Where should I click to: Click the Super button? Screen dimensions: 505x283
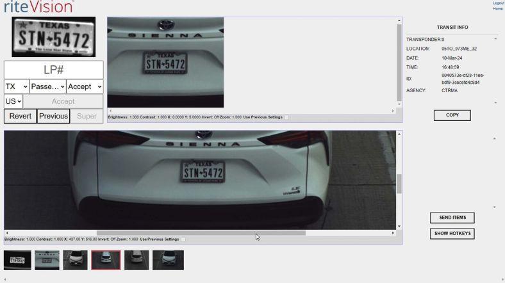[87, 116]
